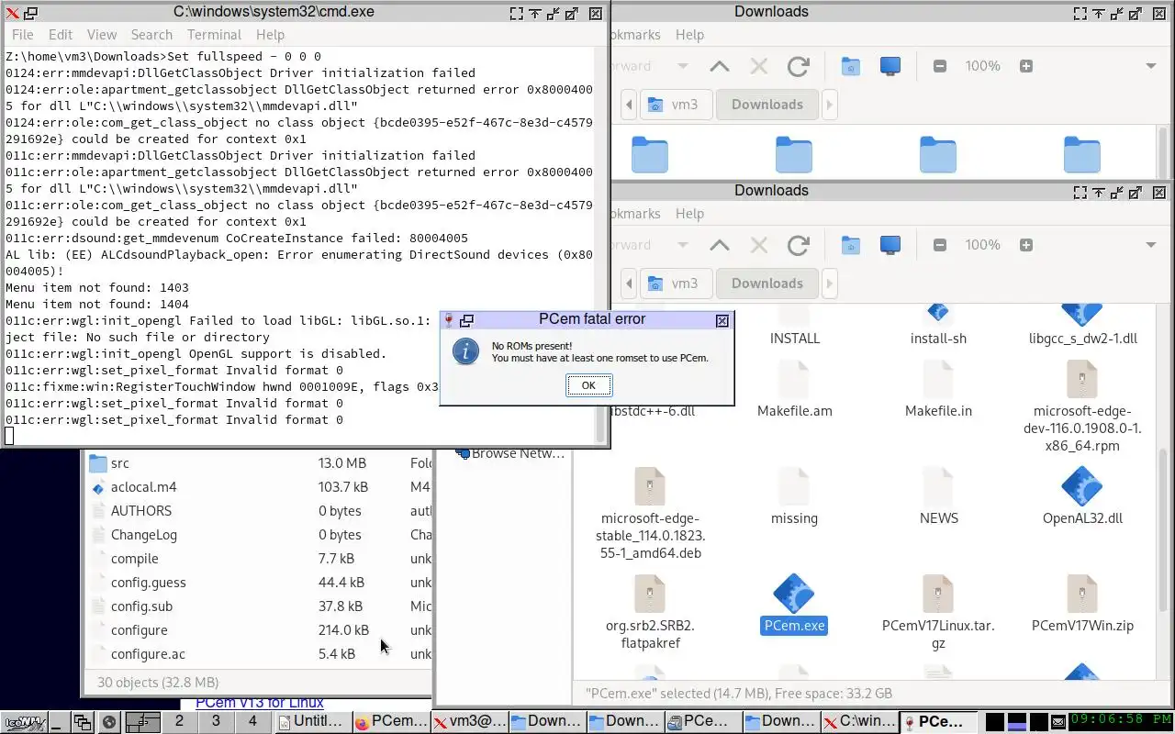The image size is (1175, 734).
Task: Open View menu in cmd.exe window
Action: 102,35
